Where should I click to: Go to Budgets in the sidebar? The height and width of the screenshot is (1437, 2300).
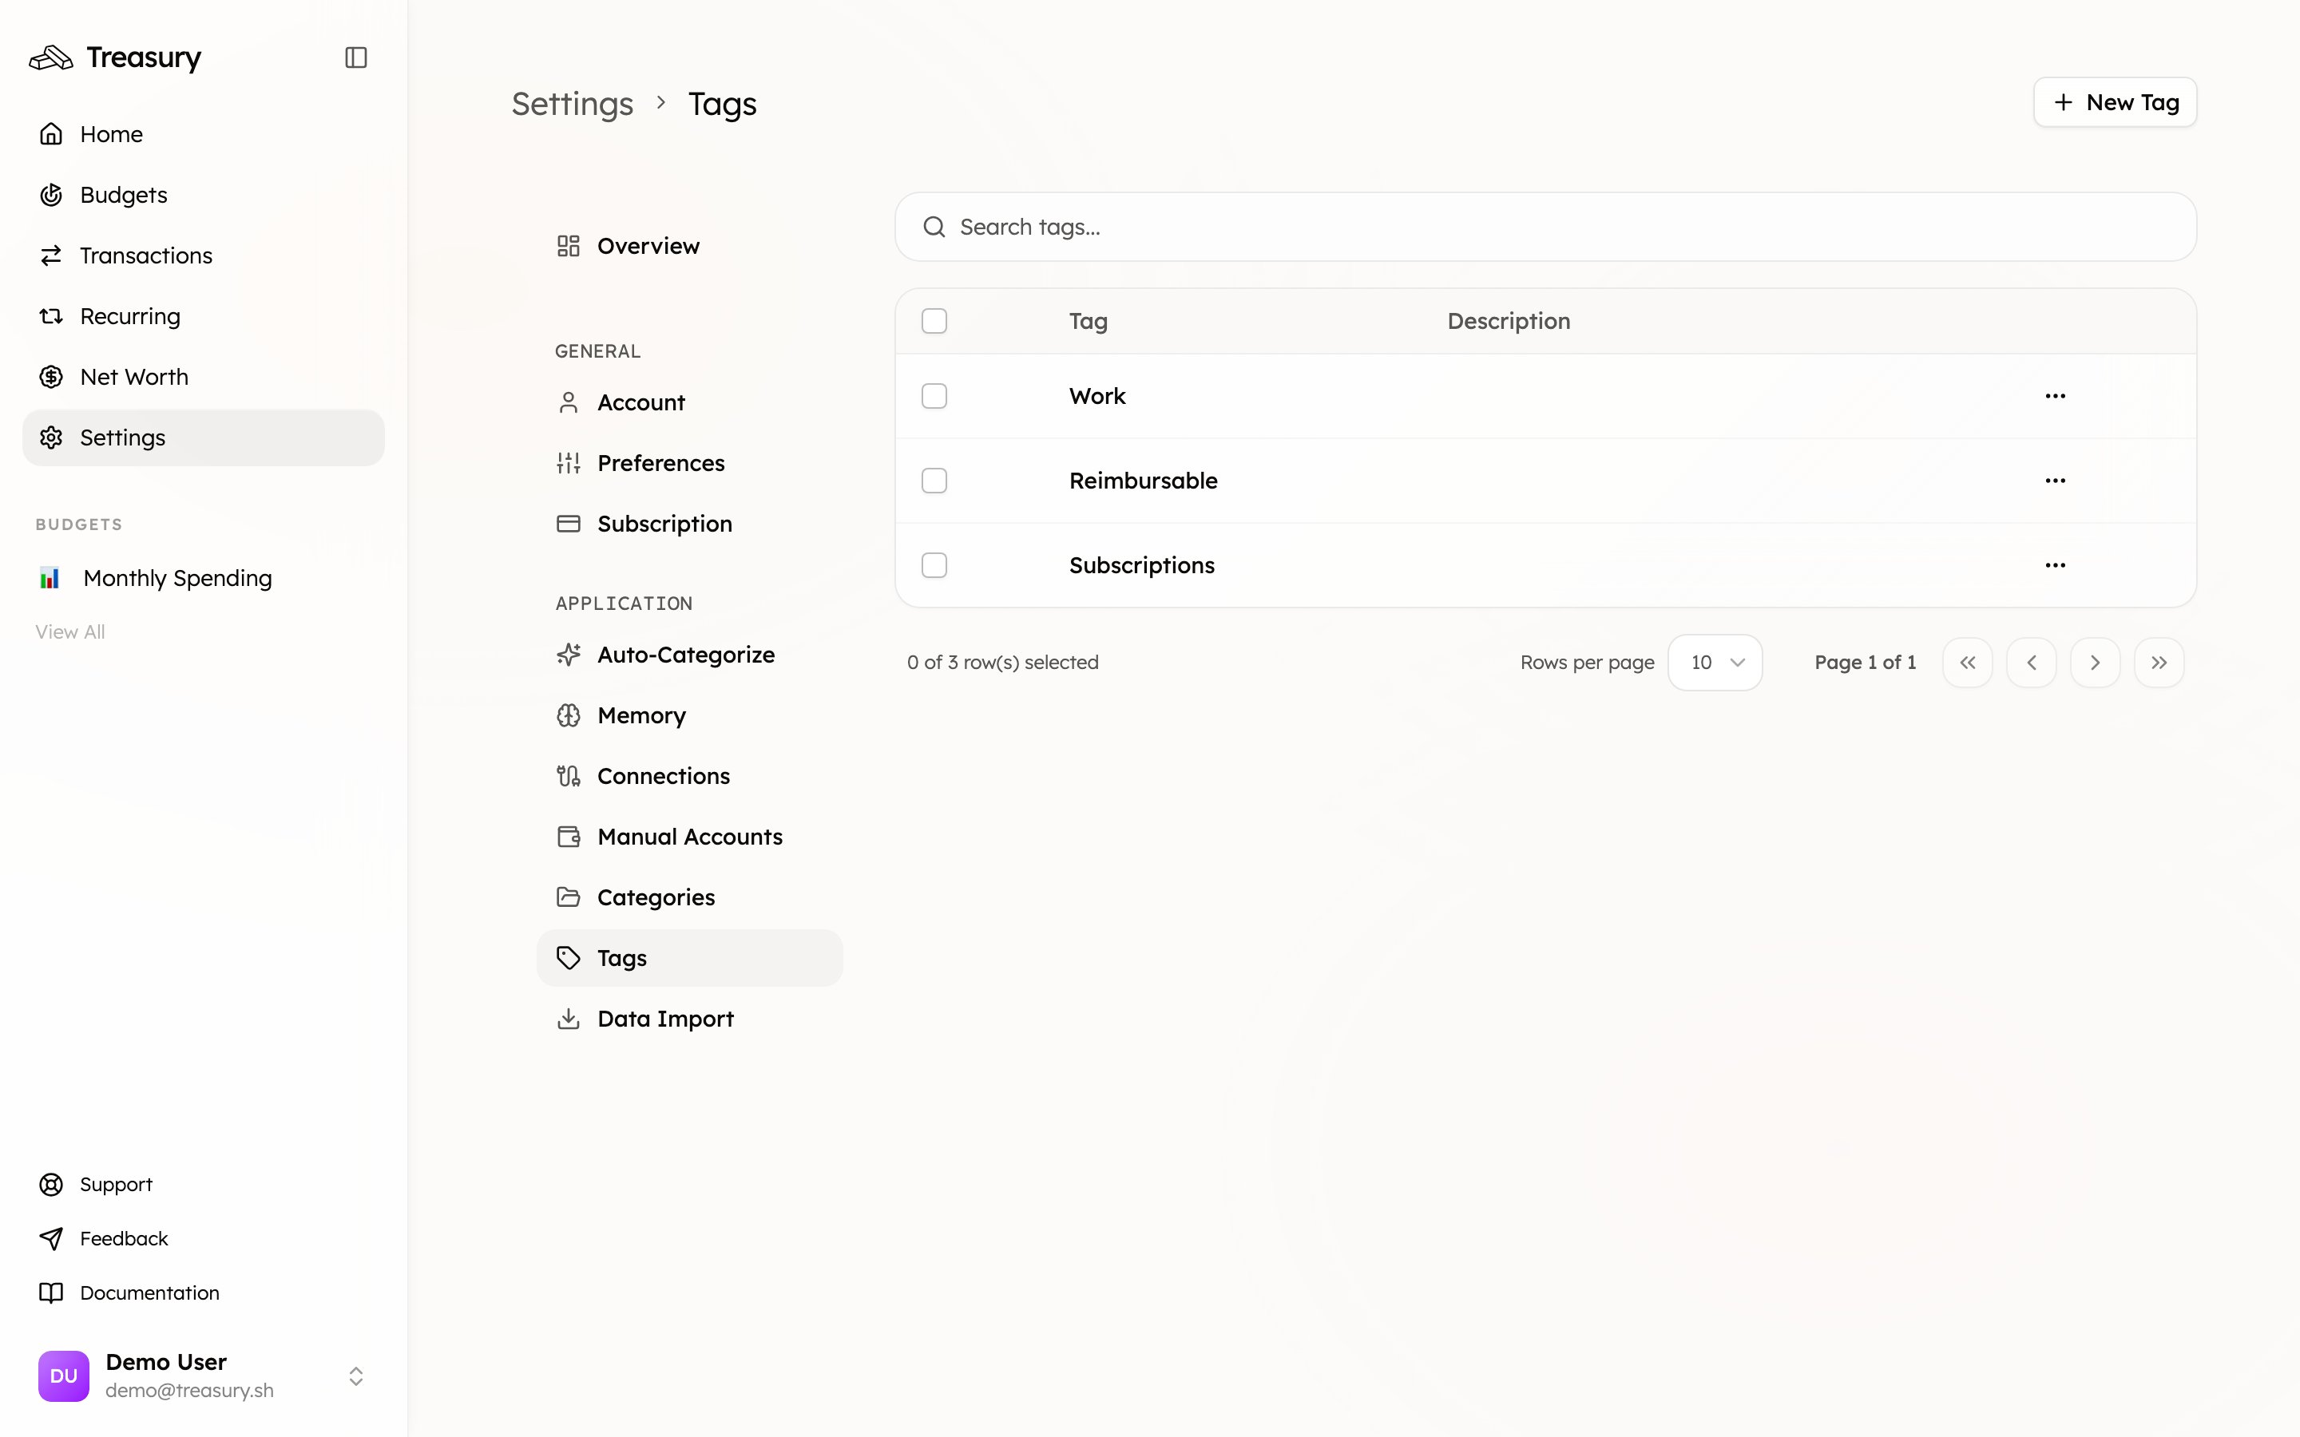tap(204, 195)
